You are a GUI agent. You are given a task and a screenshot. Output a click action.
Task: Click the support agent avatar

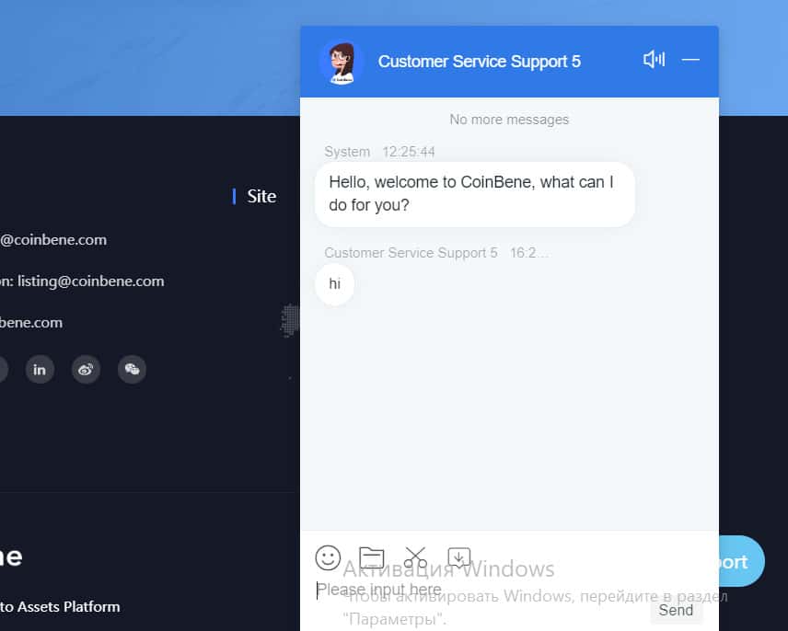[x=342, y=62]
